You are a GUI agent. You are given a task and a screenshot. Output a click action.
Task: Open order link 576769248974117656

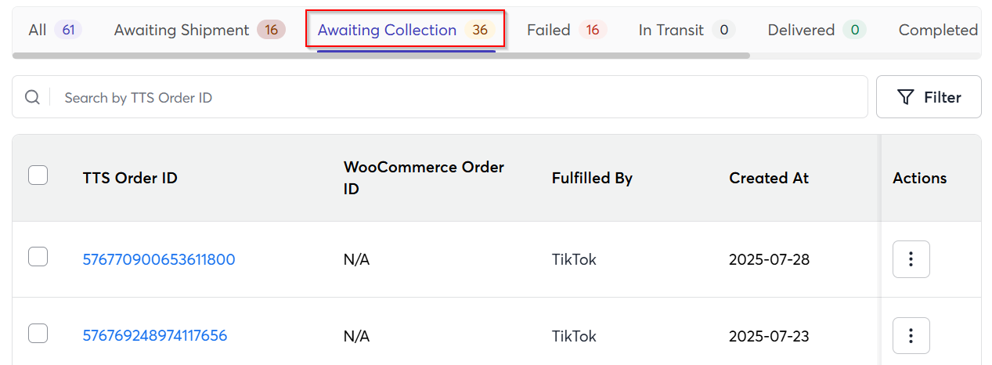pos(155,335)
